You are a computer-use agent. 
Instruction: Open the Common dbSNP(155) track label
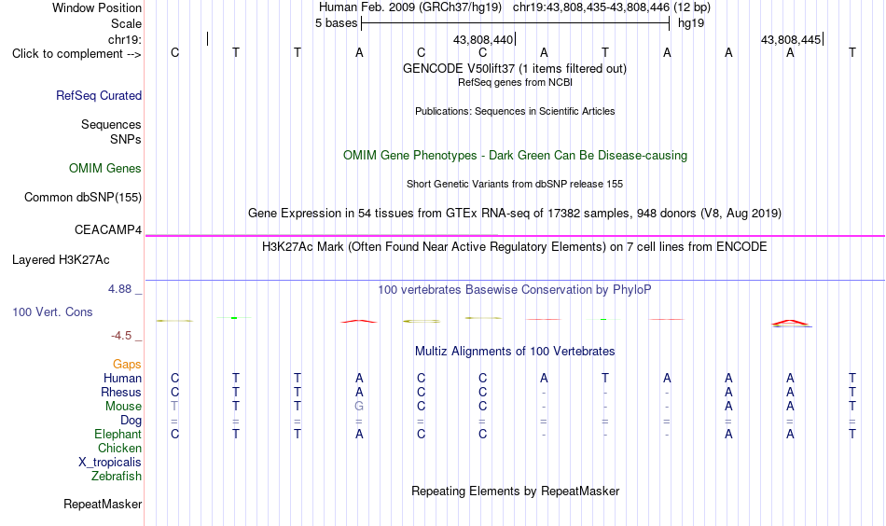pyautogui.click(x=83, y=197)
